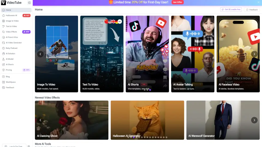The width and height of the screenshot is (262, 147).
Task: Click the Text to Video sidebar icon
Action: [3, 26]
